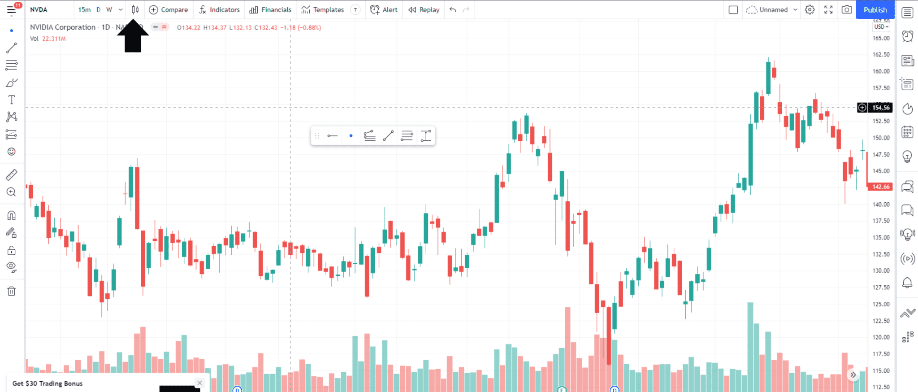
Task: Start bar Replay mode
Action: (x=424, y=9)
